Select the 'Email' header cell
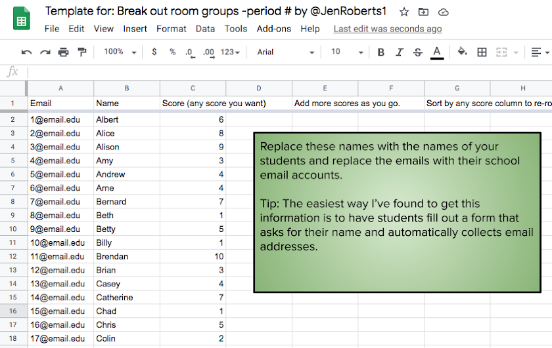Screen dimensions: 552x348 (60, 104)
